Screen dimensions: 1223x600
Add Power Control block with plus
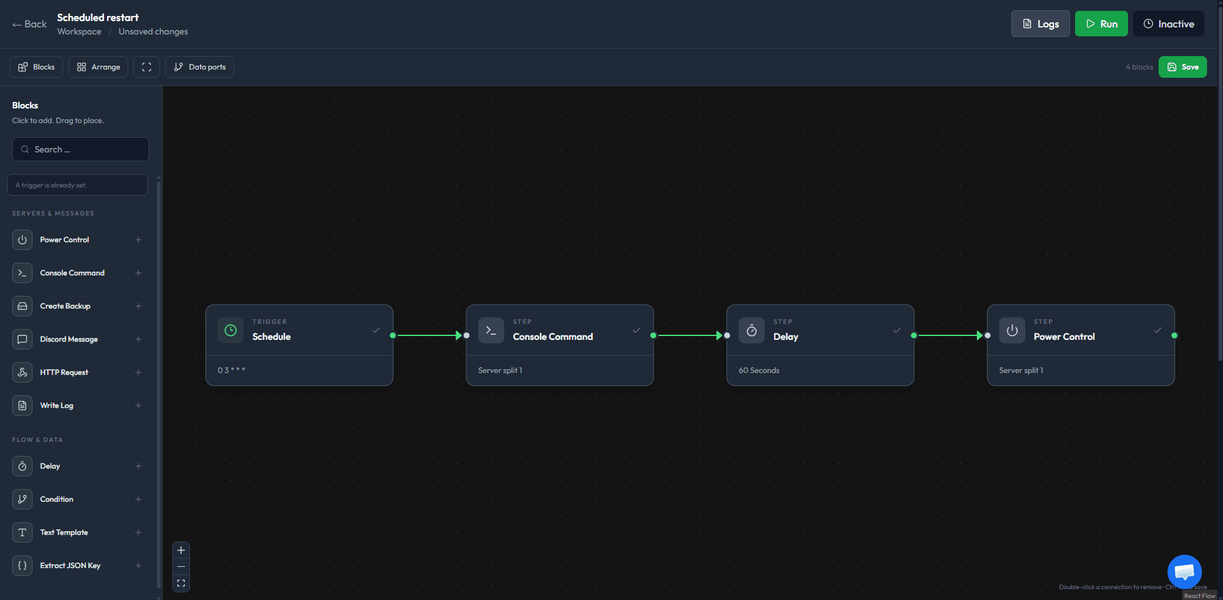tap(138, 240)
